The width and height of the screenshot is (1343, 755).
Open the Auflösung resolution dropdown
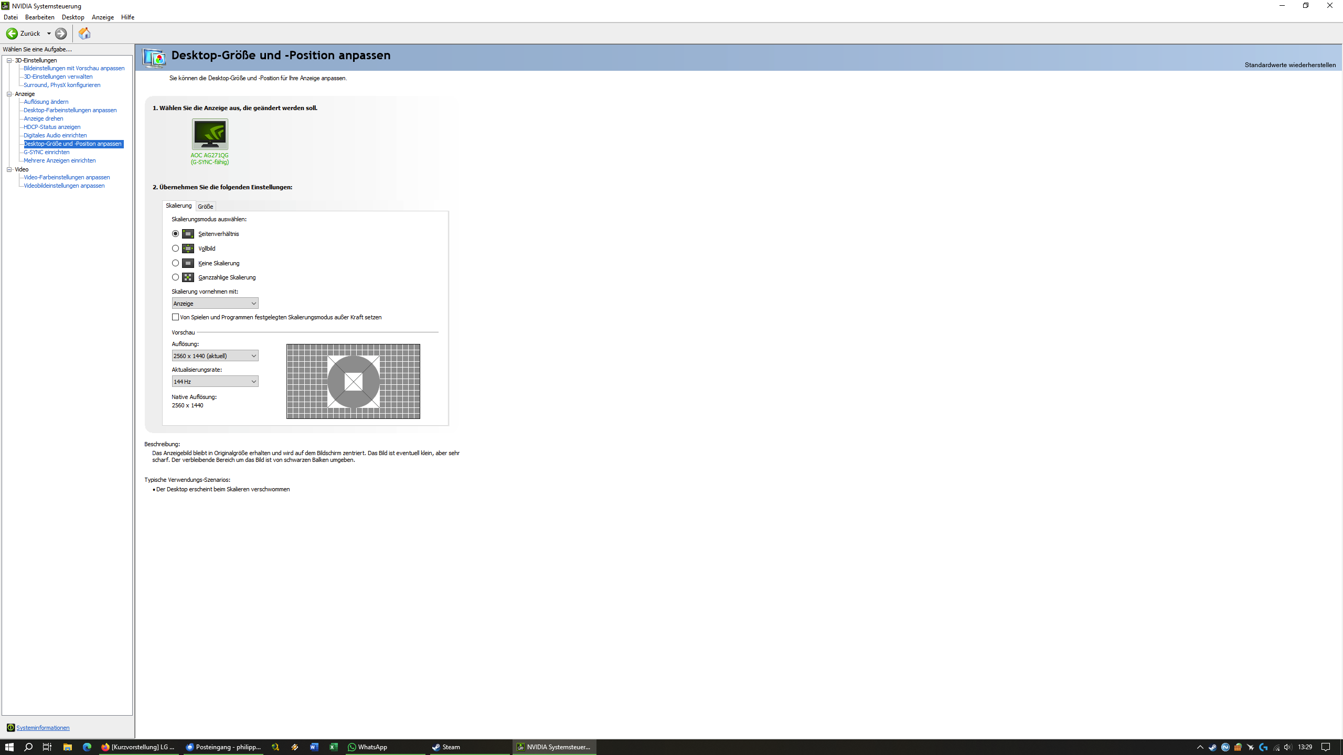pyautogui.click(x=215, y=356)
